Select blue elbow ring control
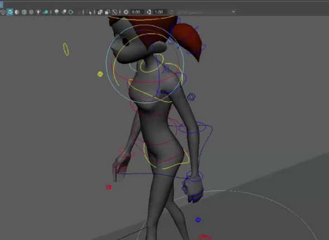 (192, 127)
